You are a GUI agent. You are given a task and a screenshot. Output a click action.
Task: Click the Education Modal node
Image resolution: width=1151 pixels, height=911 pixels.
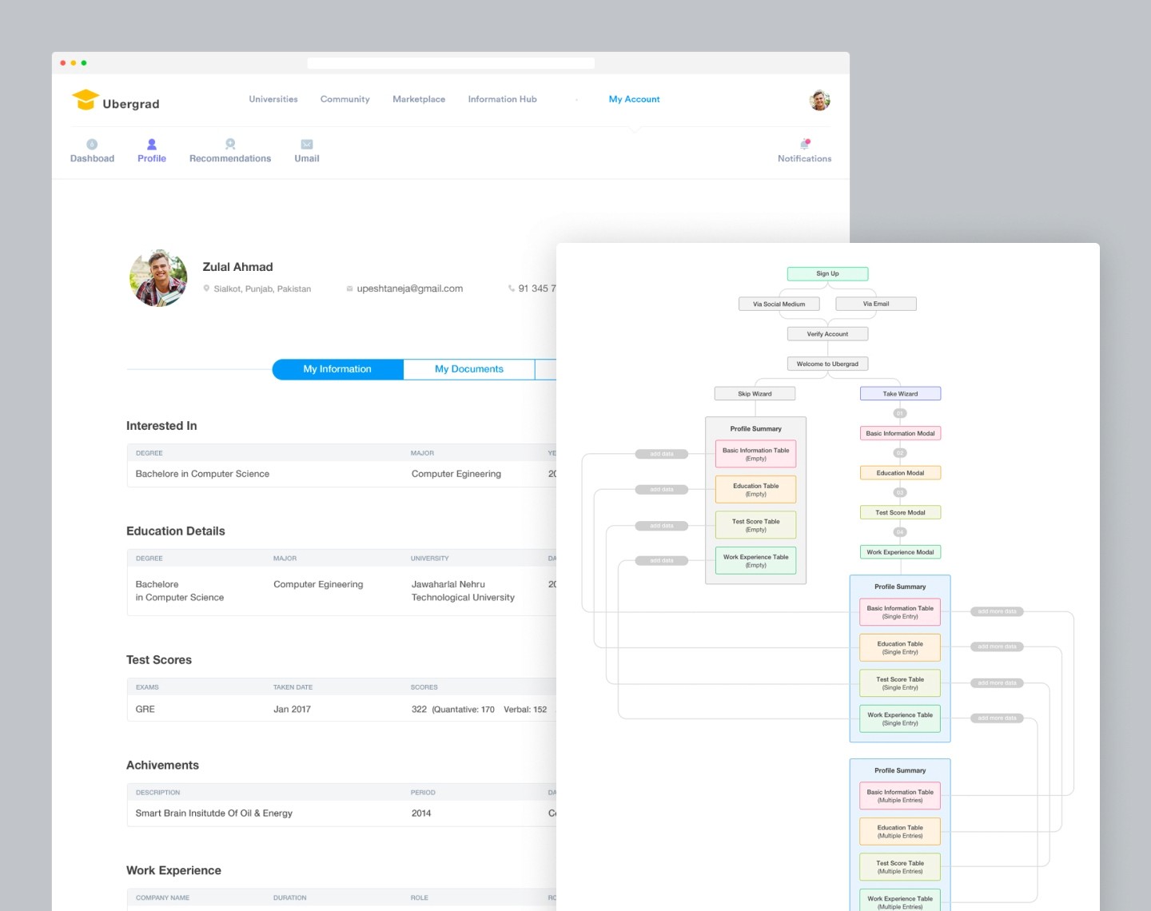tap(901, 472)
